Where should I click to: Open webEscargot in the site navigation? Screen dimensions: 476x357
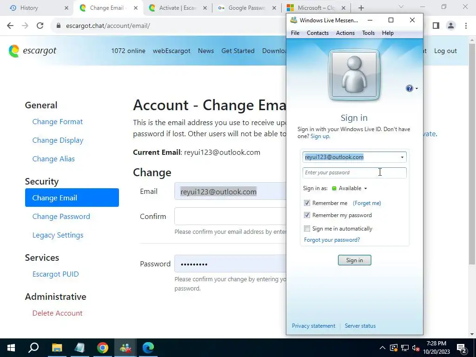172,51
